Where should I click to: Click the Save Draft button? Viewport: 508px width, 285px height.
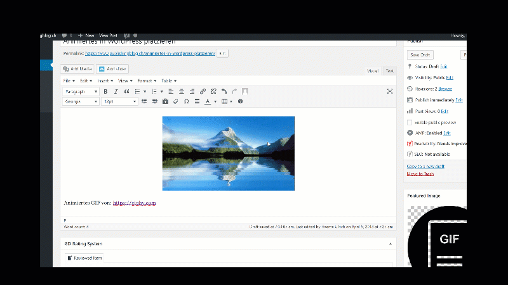pyautogui.click(x=420, y=55)
